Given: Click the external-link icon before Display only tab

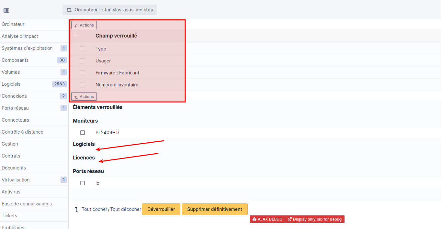Looking at the screenshot, I should coord(290,219).
